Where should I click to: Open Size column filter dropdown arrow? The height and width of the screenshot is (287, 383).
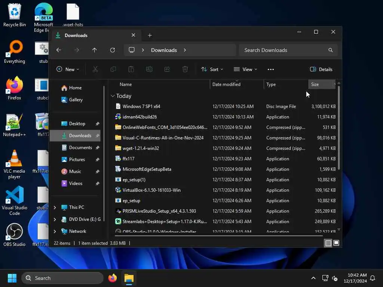(334, 84)
